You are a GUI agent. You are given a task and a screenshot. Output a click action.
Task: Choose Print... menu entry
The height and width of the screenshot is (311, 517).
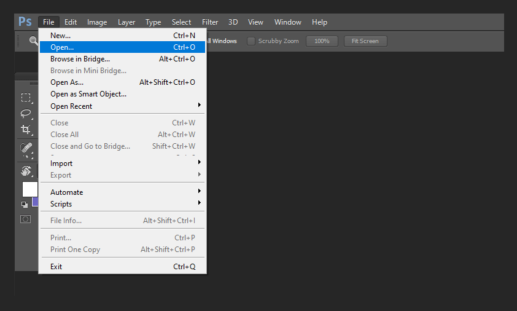pyautogui.click(x=122, y=238)
